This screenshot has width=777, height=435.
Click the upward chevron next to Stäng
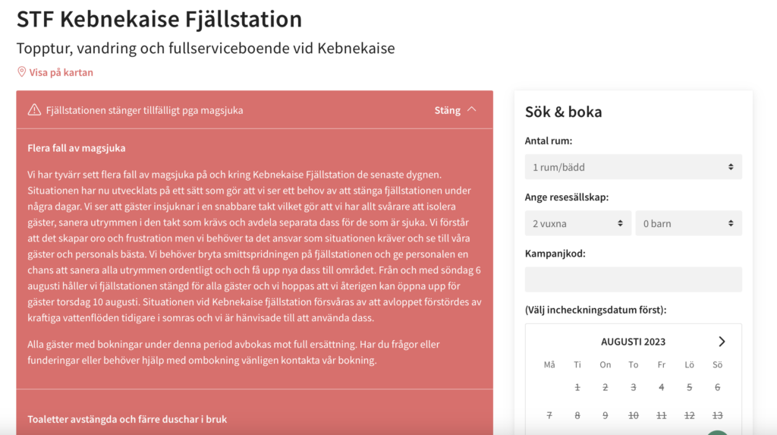pyautogui.click(x=472, y=109)
